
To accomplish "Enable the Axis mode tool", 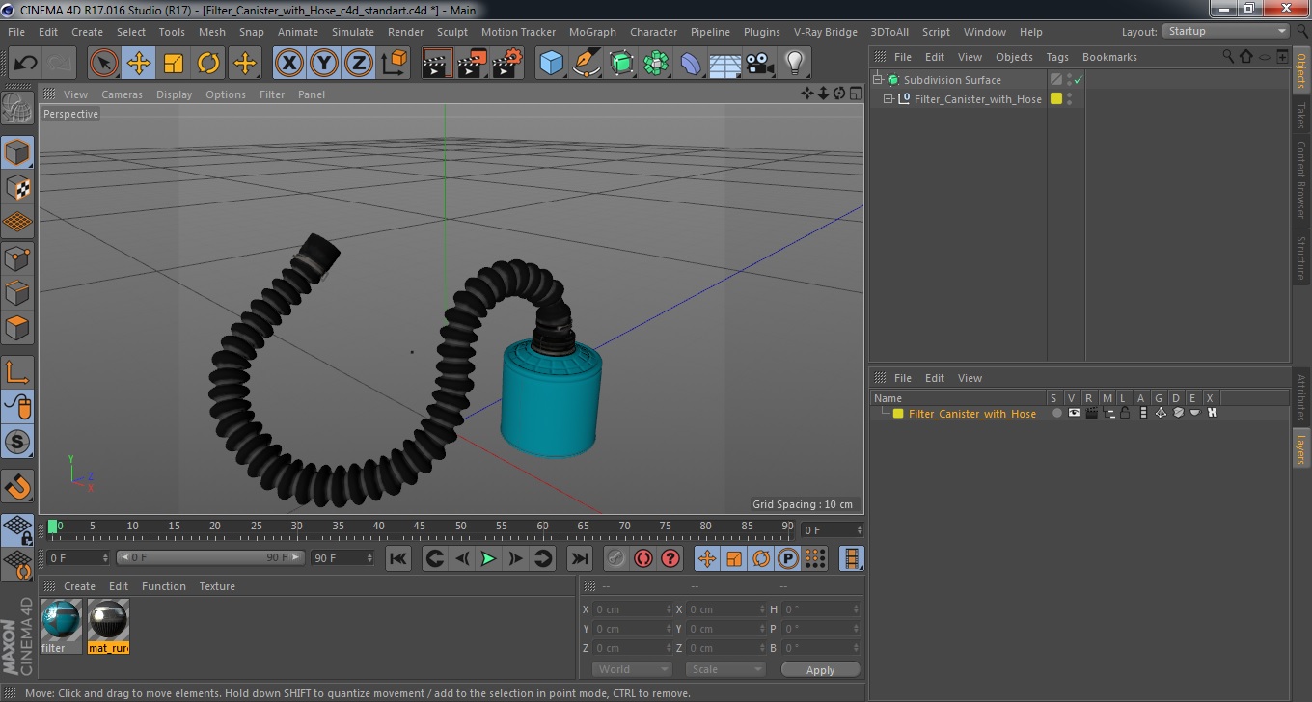I will (17, 372).
